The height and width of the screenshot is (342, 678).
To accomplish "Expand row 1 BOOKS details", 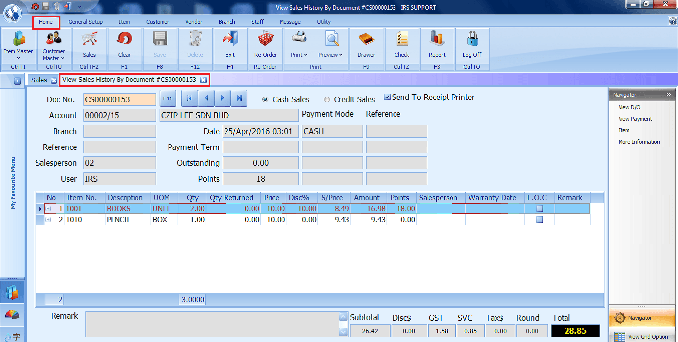I will 48,209.
